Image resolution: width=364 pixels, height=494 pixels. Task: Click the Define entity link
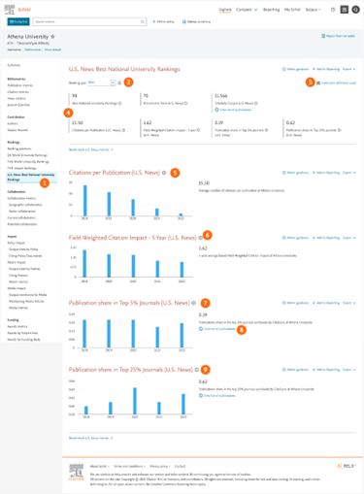click(x=163, y=21)
